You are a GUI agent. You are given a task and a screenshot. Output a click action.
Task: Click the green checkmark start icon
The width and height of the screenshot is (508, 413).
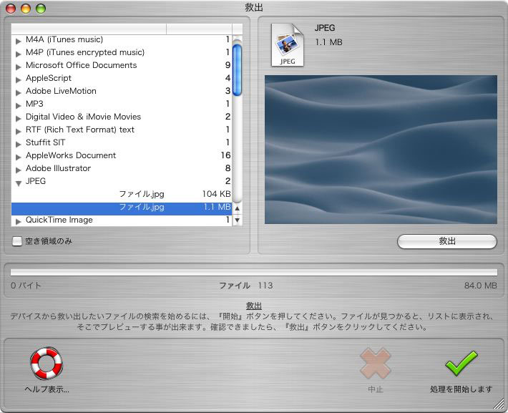[x=461, y=363]
